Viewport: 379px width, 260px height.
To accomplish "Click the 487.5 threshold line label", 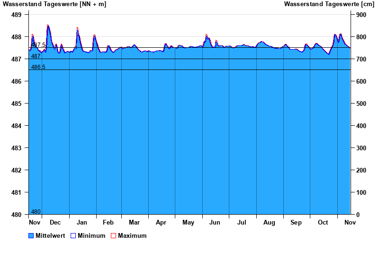I will (x=38, y=45).
